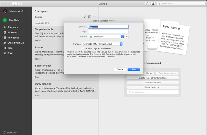Click the Trash bin icon

coord(5,53)
